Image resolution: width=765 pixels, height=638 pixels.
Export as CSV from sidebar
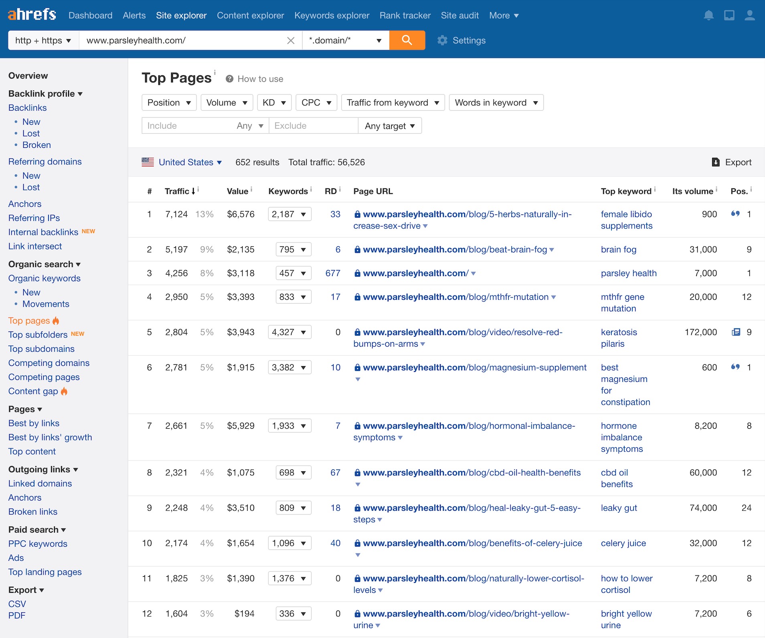coord(17,604)
